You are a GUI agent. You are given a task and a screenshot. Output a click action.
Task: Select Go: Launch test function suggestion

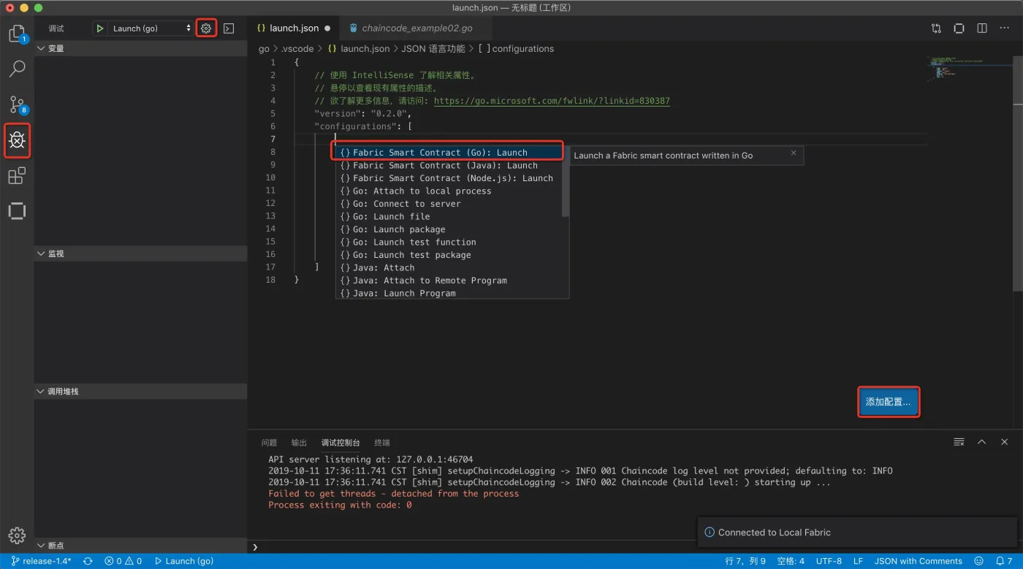click(x=449, y=242)
